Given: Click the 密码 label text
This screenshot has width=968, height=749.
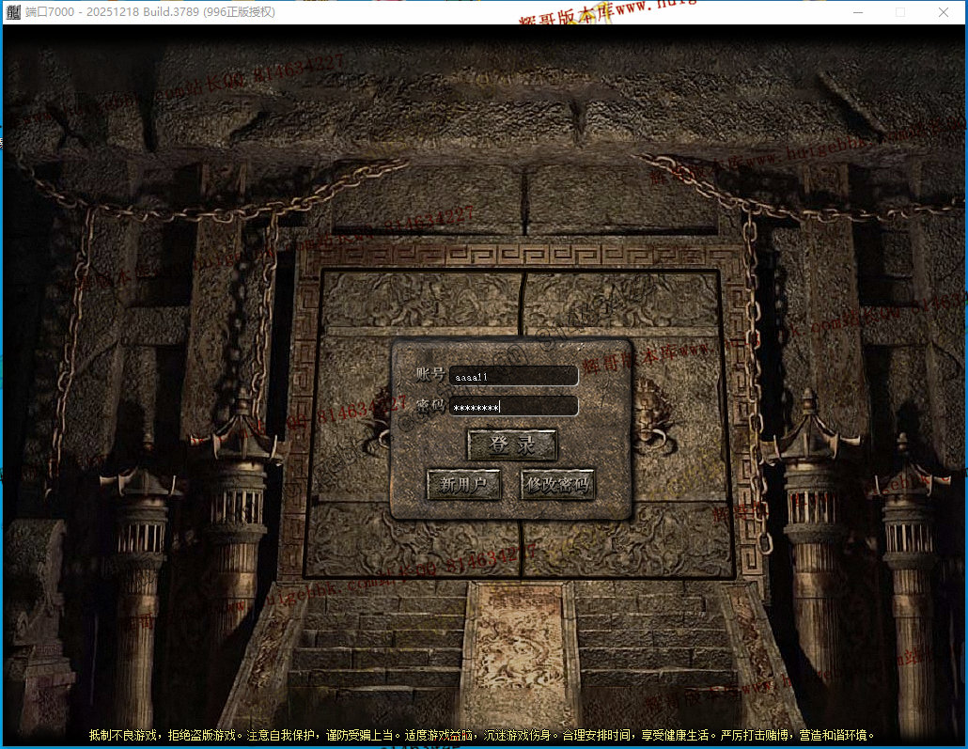Looking at the screenshot, I should [430, 405].
